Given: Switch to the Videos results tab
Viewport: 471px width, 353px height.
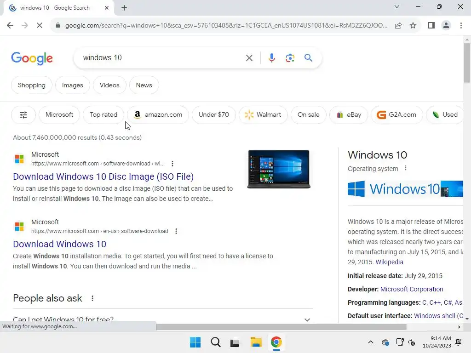Looking at the screenshot, I should click(x=109, y=85).
